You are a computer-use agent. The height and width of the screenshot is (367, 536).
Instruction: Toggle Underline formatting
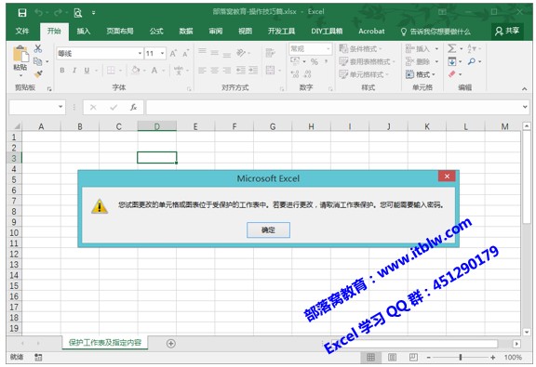[87, 71]
